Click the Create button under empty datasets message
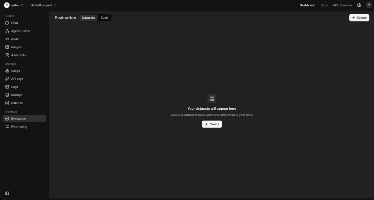The image size is (374, 200). (x=212, y=124)
